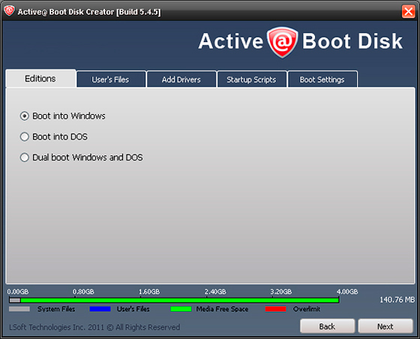The height and width of the screenshot is (339, 420).
Task: Open the Startup Scripts tab
Action: (252, 79)
